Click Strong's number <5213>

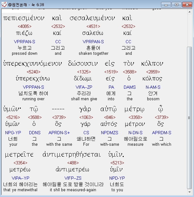click(117, 163)
